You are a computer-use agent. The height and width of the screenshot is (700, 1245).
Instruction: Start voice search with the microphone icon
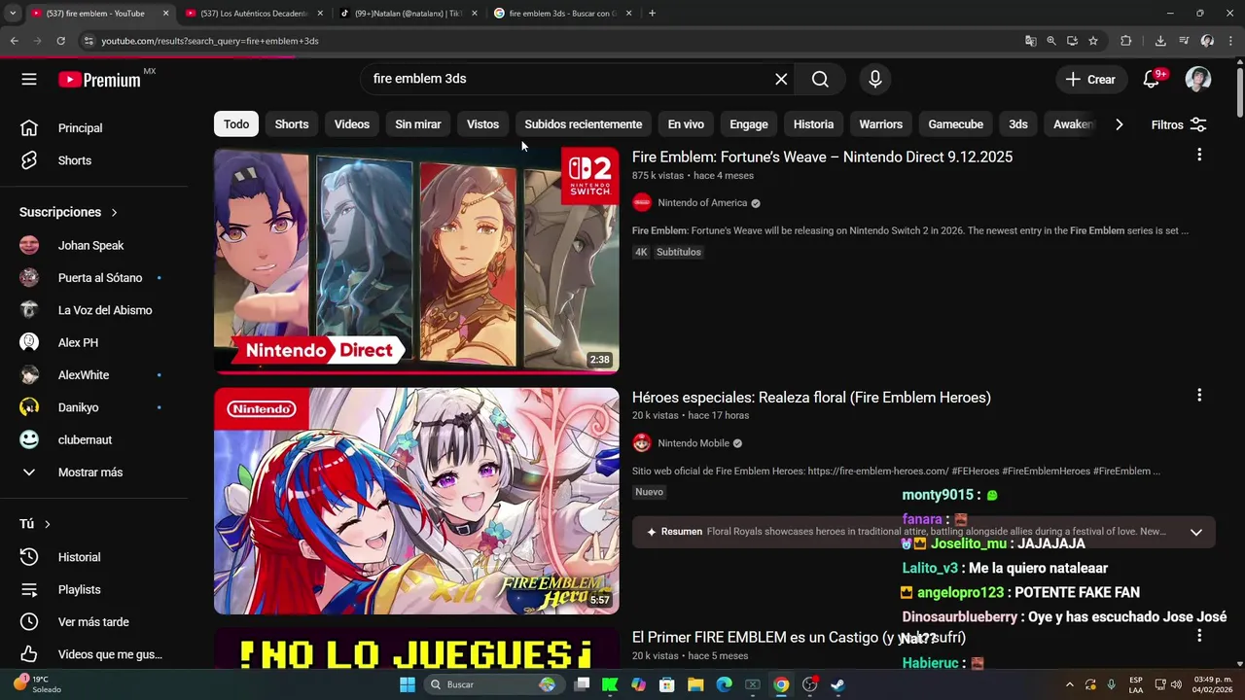tap(875, 80)
